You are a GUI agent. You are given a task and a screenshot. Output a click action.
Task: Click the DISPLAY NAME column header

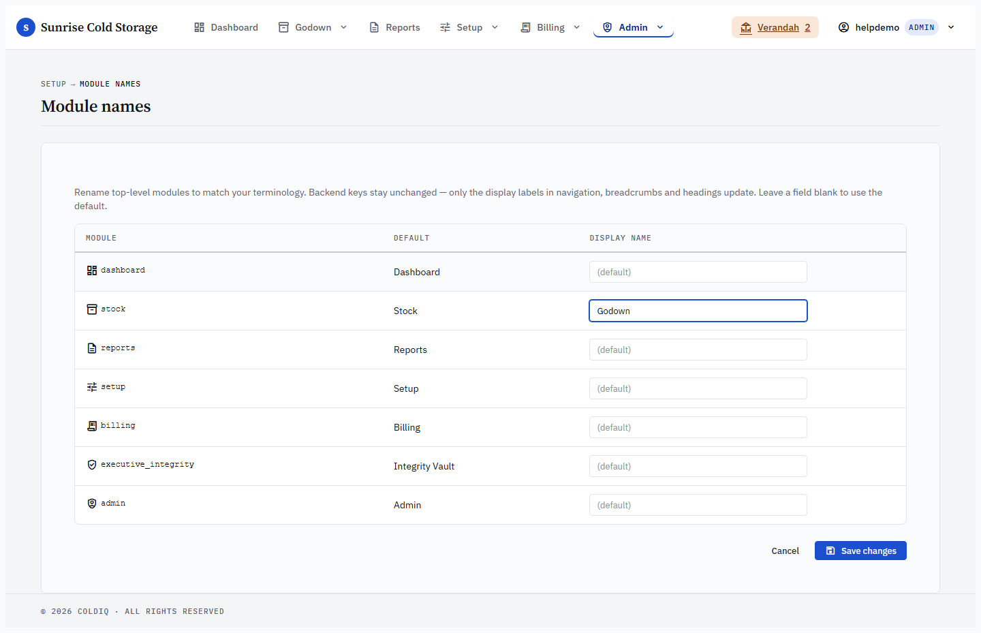(620, 238)
